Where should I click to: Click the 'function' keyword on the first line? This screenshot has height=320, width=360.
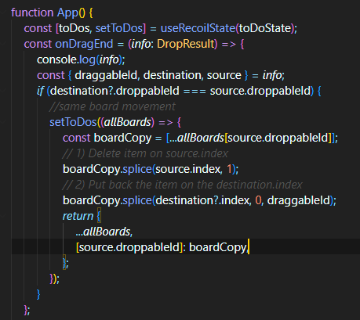point(32,13)
